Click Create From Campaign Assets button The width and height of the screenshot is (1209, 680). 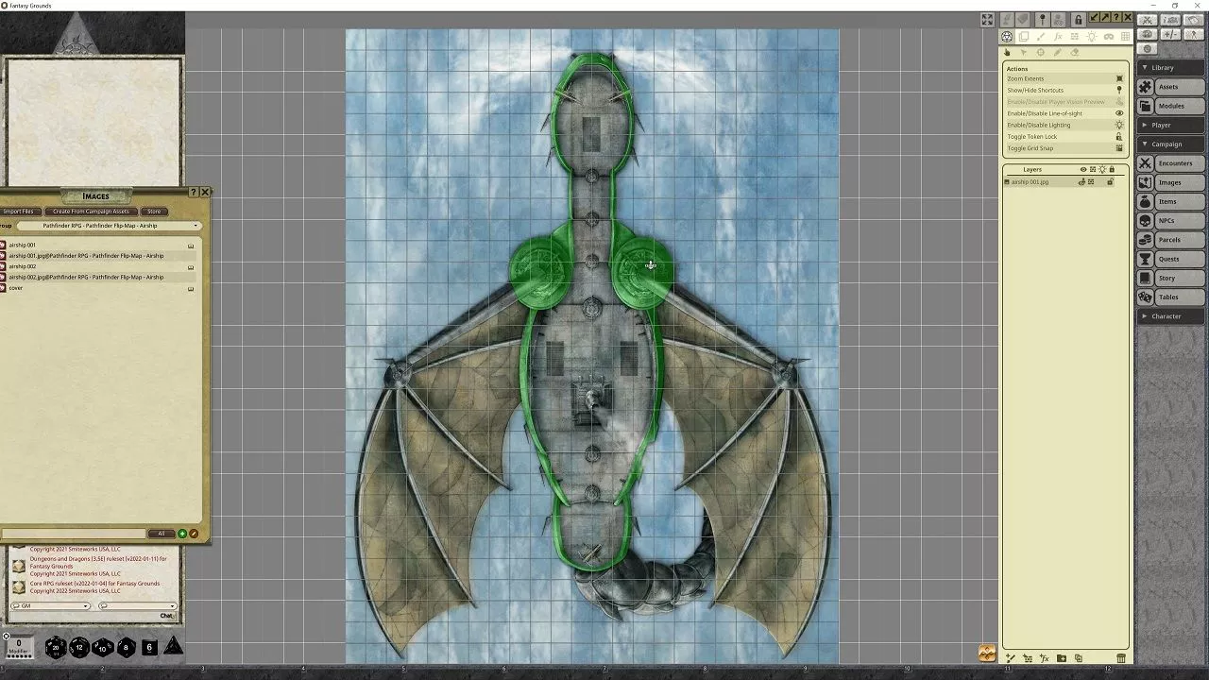[x=91, y=212]
